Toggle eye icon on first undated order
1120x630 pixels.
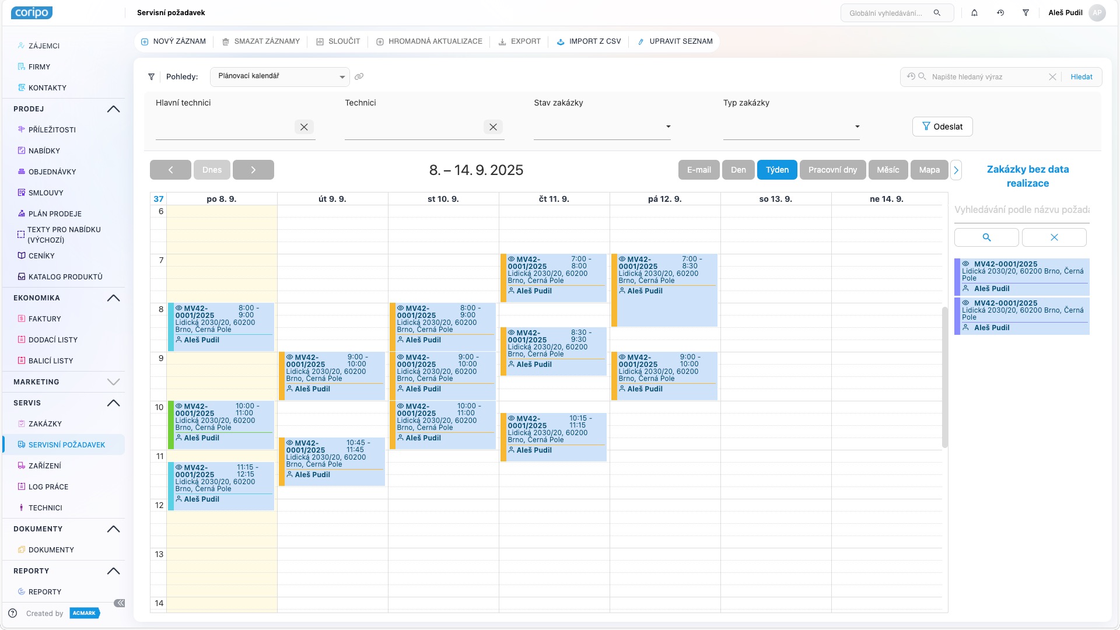965,264
